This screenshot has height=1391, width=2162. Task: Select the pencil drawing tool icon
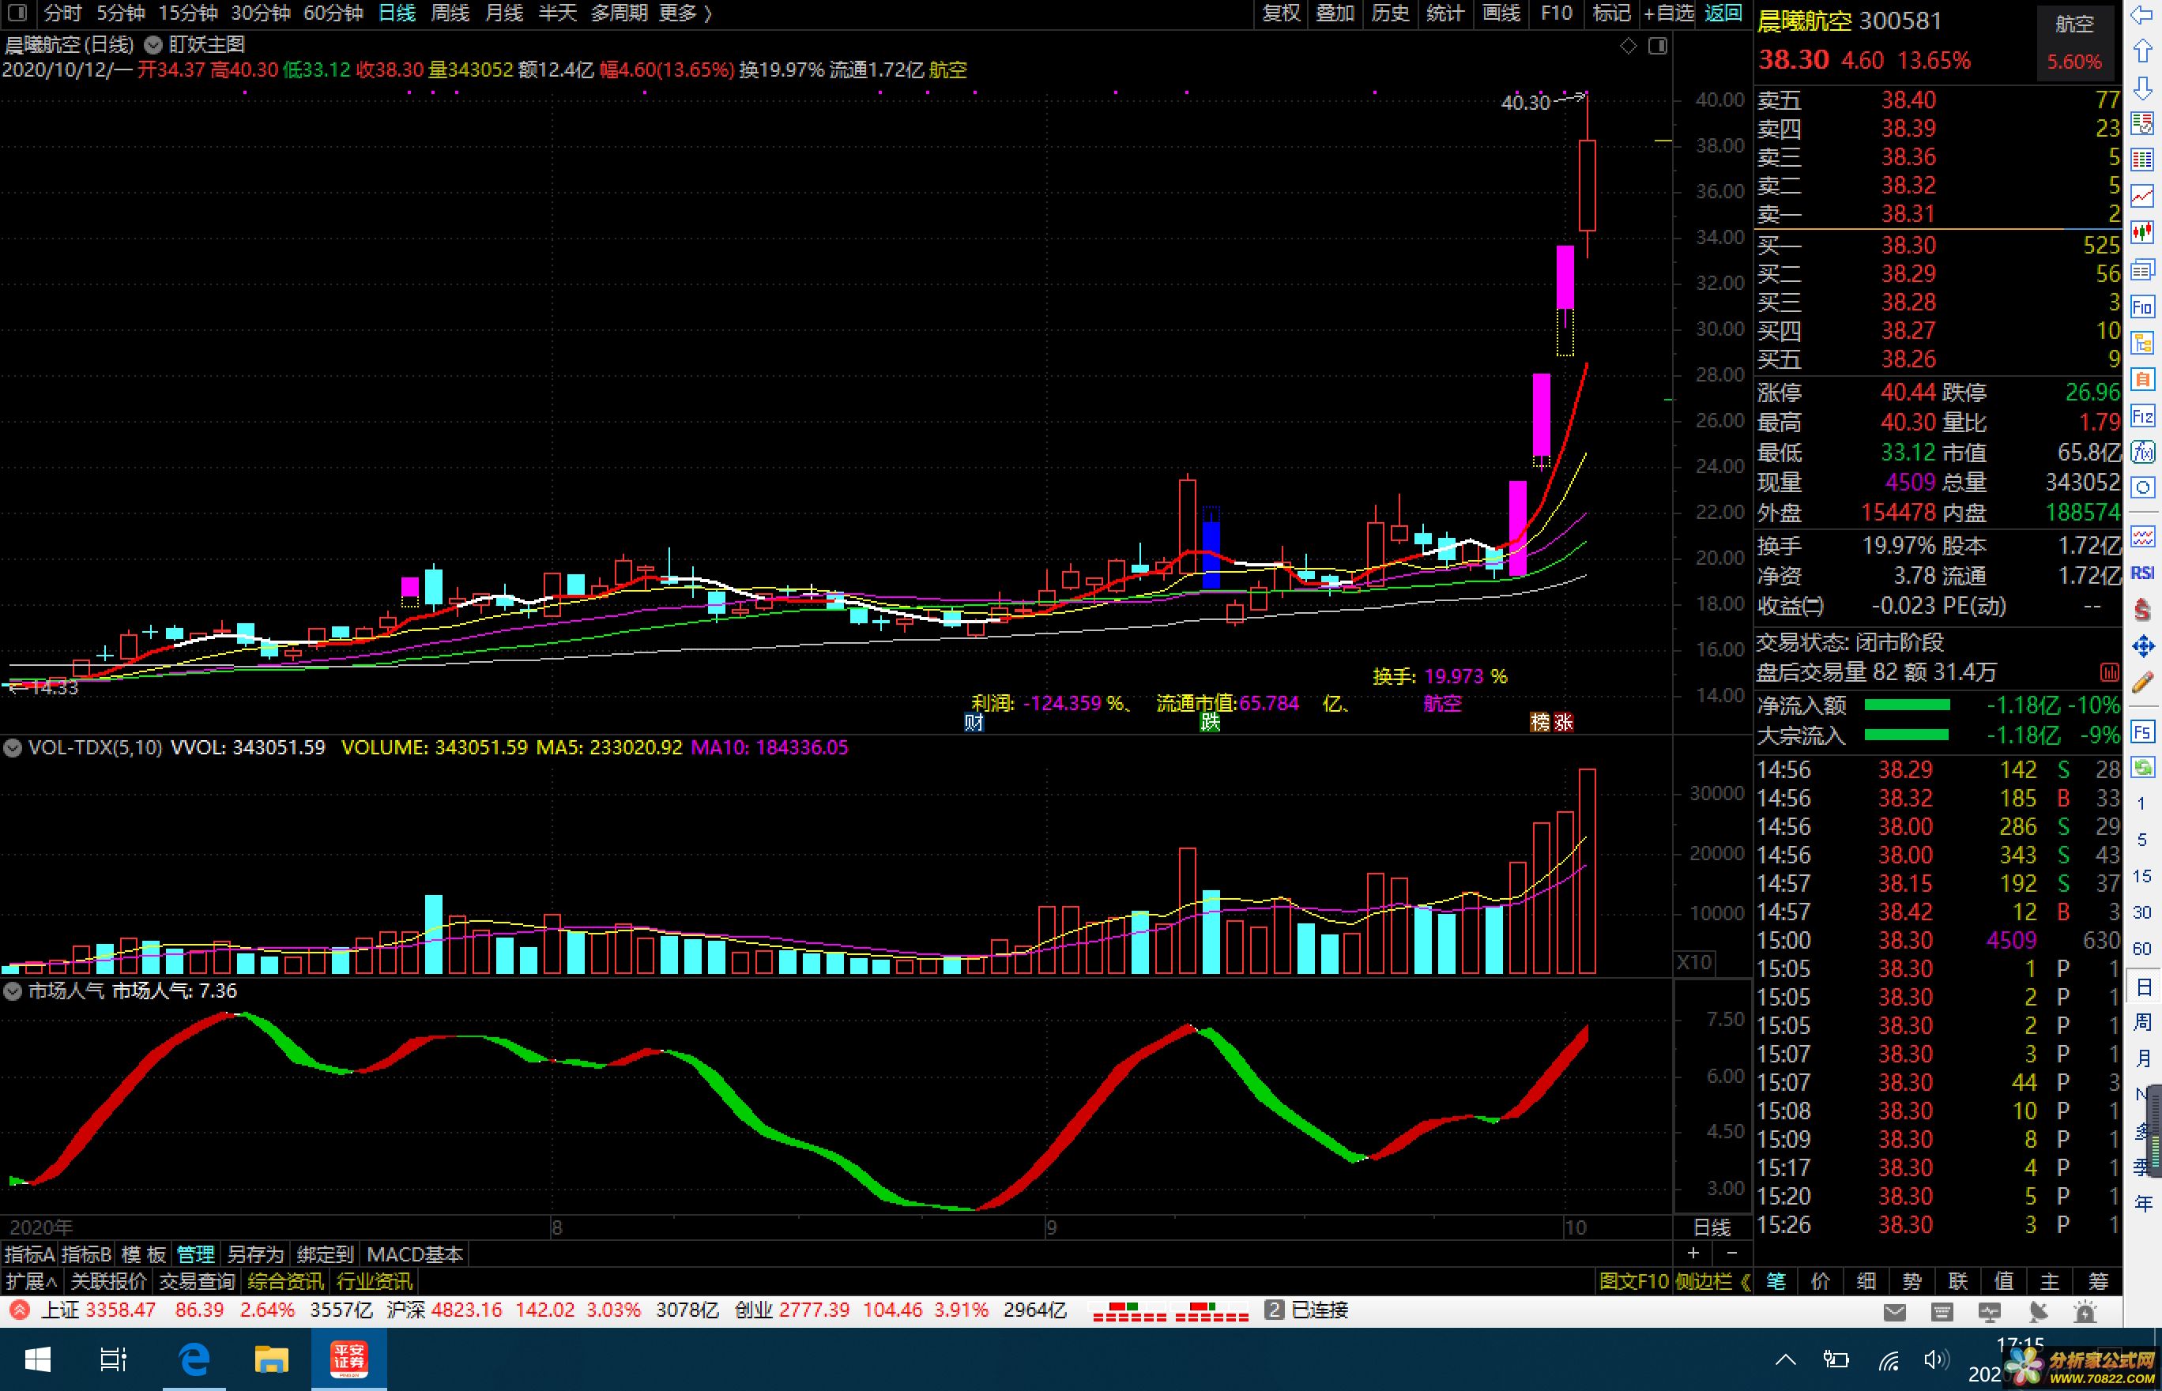coord(2142,682)
